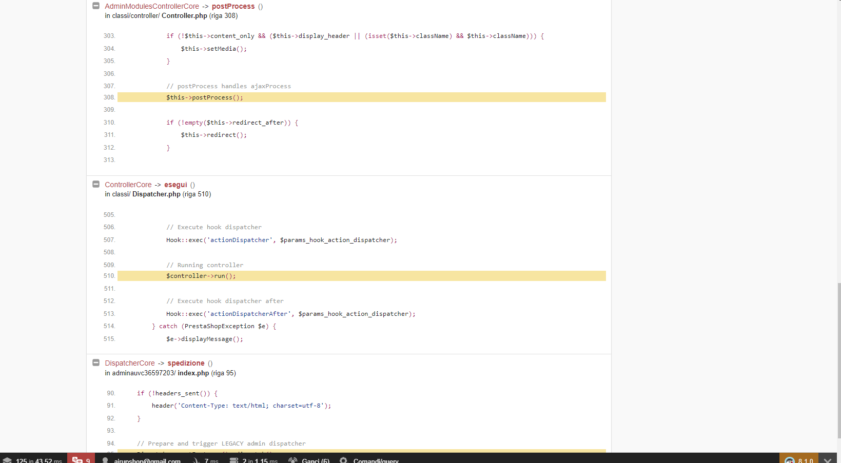Click the PrestaShop version logo 8.1.0

(798, 459)
